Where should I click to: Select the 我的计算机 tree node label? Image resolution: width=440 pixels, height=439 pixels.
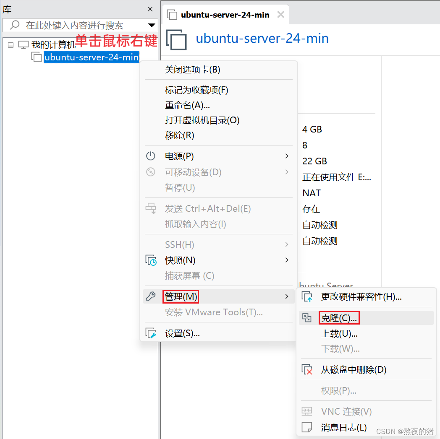[x=53, y=45]
